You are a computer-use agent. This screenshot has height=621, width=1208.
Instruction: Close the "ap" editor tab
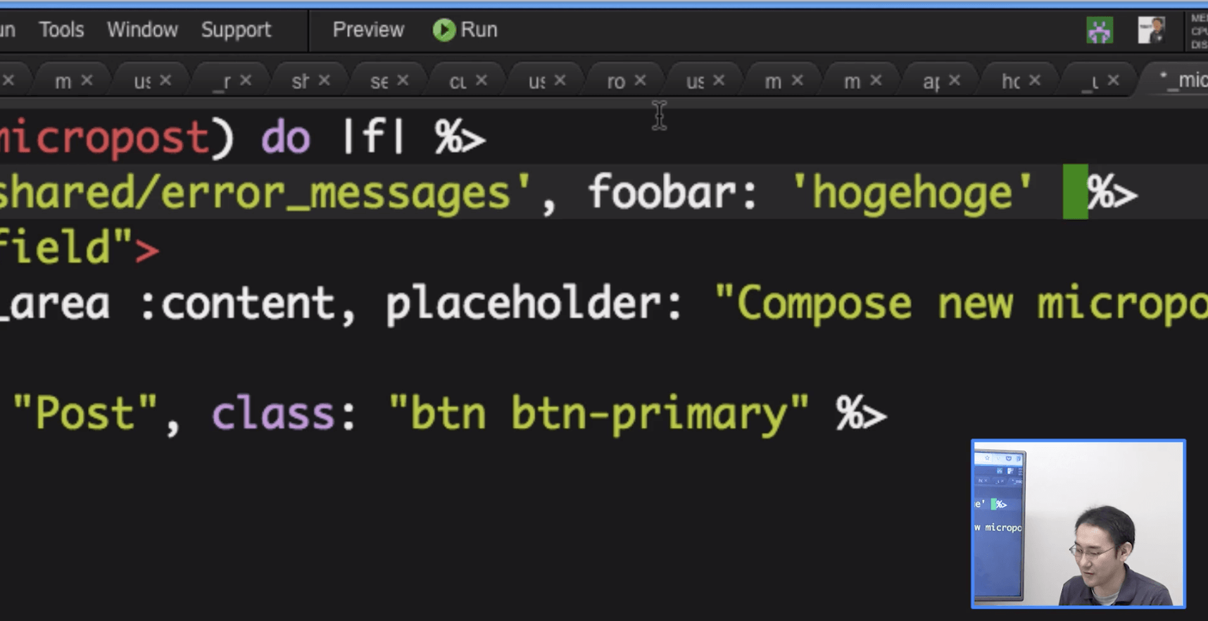[x=955, y=81]
